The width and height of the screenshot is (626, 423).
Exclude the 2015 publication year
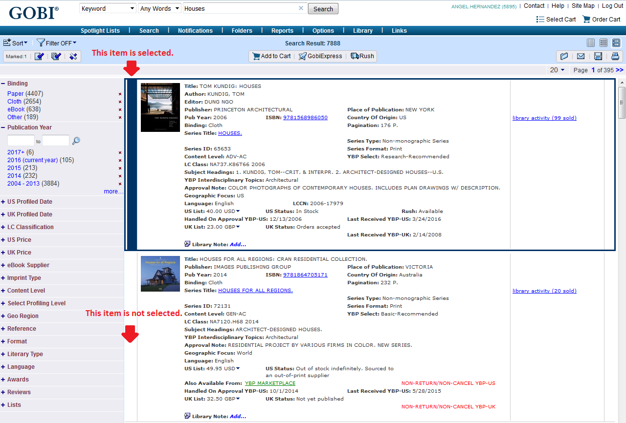pyautogui.click(x=120, y=168)
